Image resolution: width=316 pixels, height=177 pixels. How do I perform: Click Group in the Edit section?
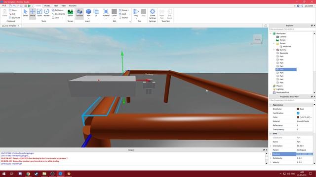point(123,10)
